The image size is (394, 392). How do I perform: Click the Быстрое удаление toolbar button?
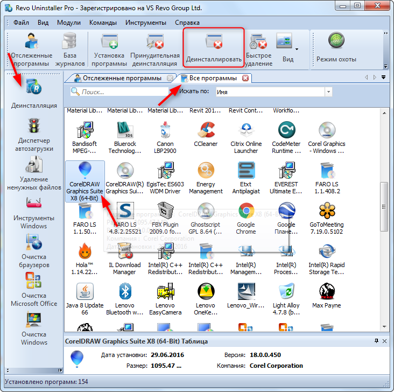(258, 50)
